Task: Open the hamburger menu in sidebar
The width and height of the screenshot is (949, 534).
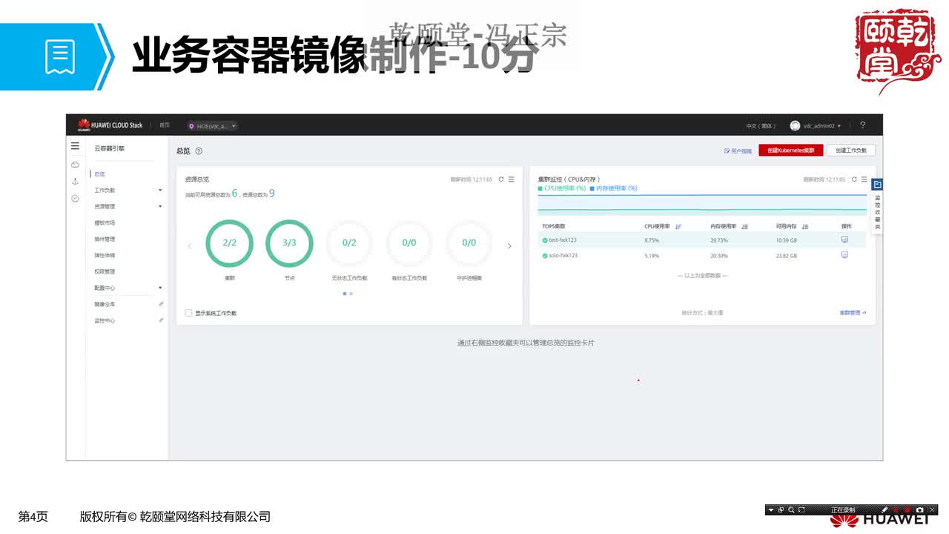Action: click(75, 146)
